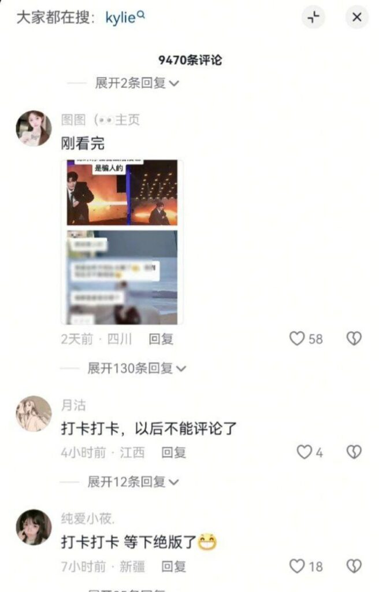Reply to the 刚看完 comment from 四川

(161, 339)
